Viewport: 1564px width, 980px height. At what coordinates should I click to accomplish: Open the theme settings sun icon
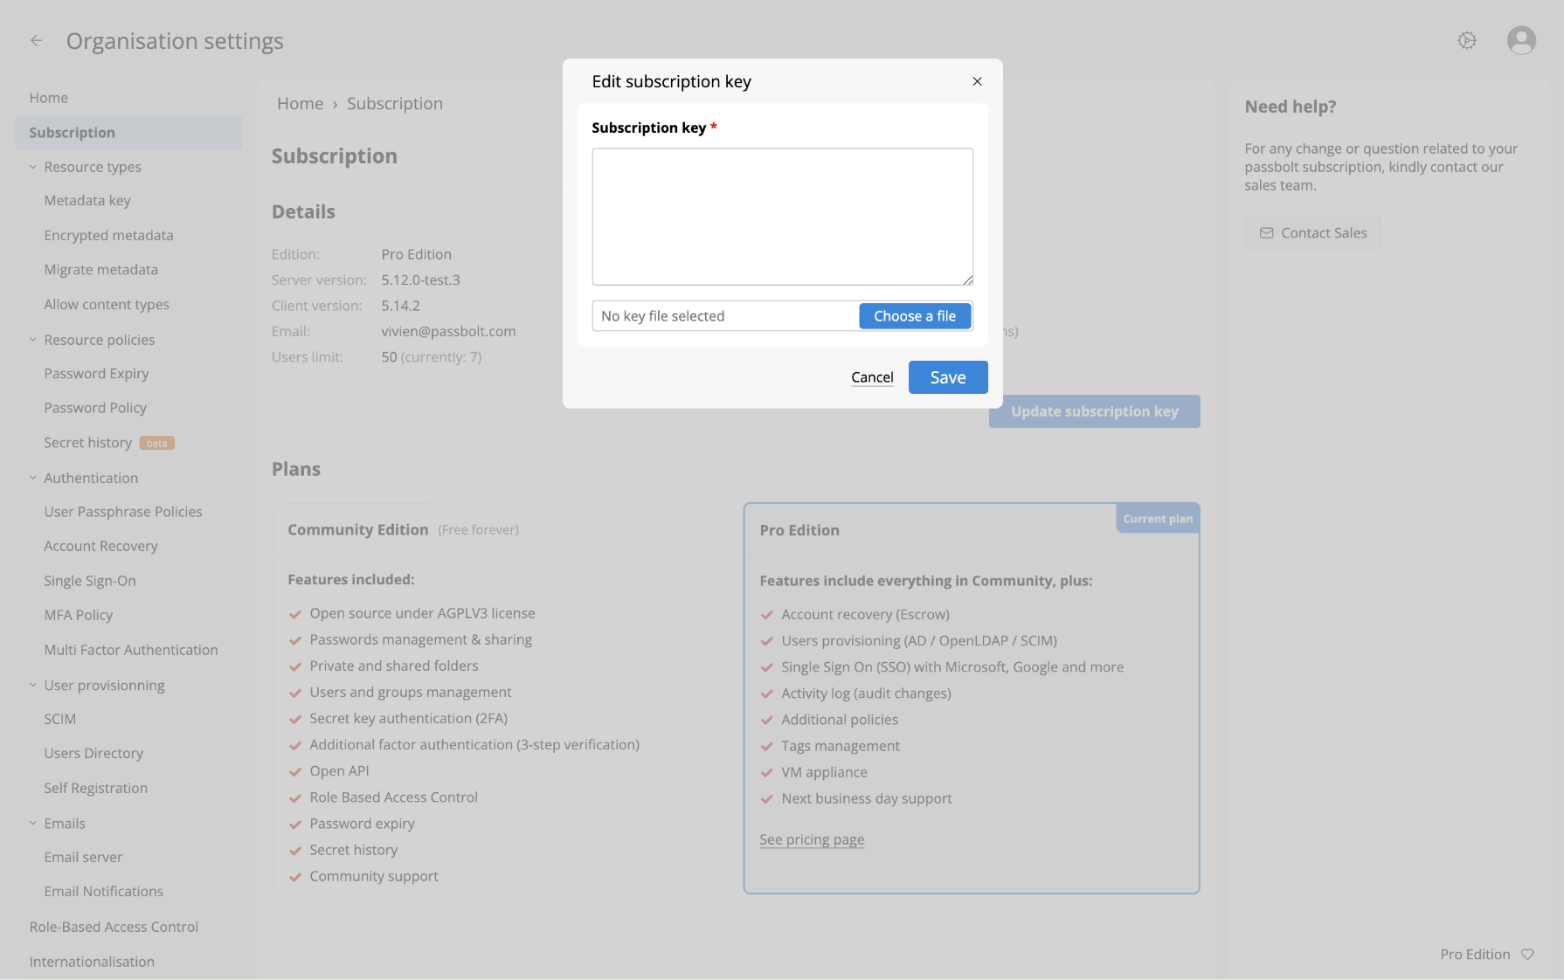(1467, 40)
